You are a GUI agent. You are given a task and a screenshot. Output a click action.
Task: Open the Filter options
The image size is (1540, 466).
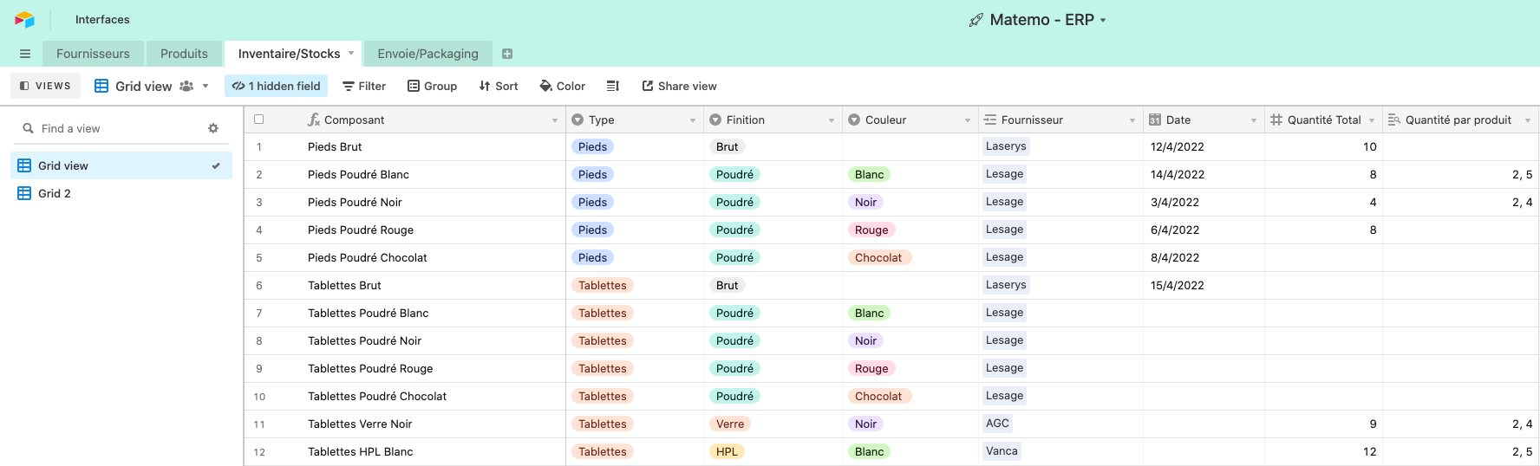click(x=364, y=86)
